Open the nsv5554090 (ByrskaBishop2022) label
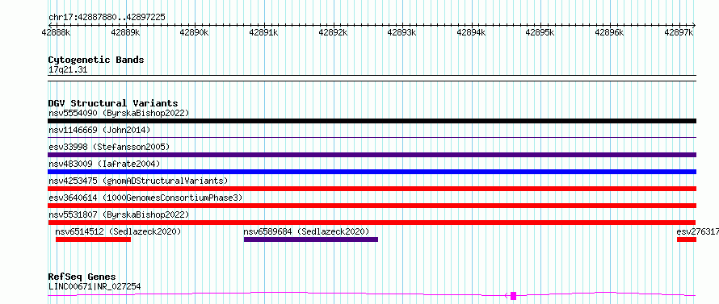This screenshot has height=304, width=719. coord(119,113)
